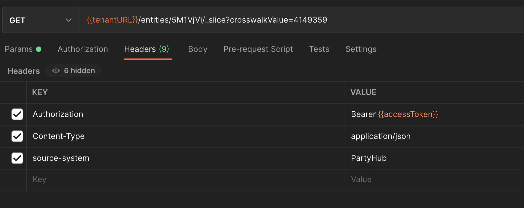Show the 6 hidden headers
Image resolution: width=524 pixels, height=208 pixels.
point(74,71)
